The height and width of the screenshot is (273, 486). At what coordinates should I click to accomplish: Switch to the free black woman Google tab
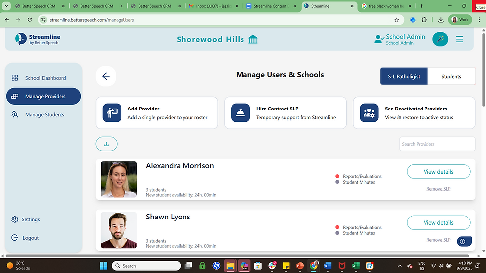pos(387,6)
